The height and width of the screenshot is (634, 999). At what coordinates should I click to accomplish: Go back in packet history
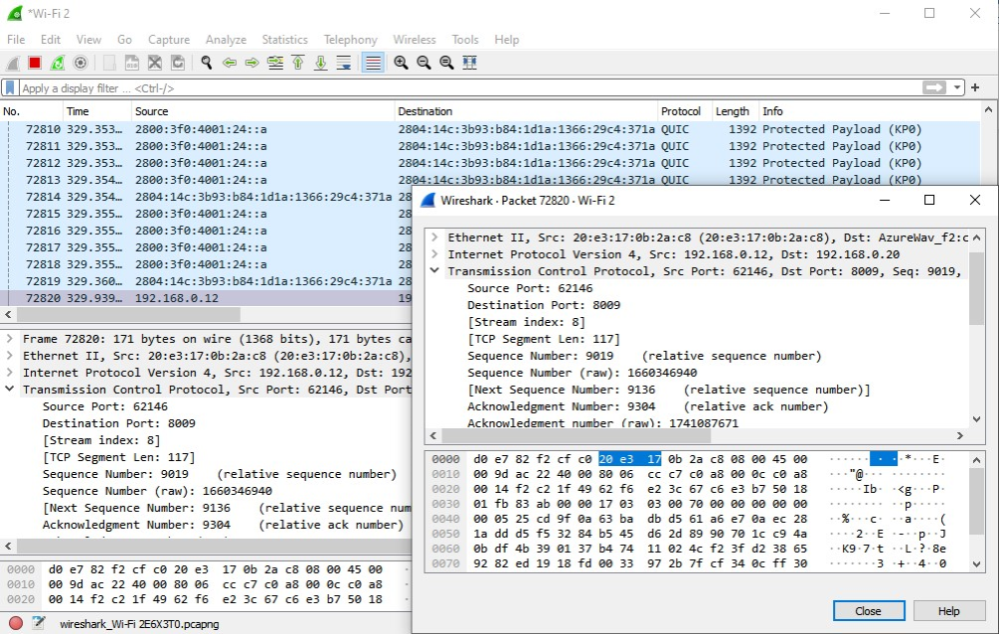(230, 63)
